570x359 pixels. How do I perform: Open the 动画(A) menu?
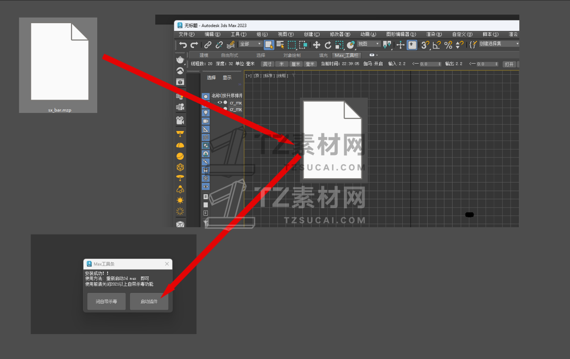(368, 34)
